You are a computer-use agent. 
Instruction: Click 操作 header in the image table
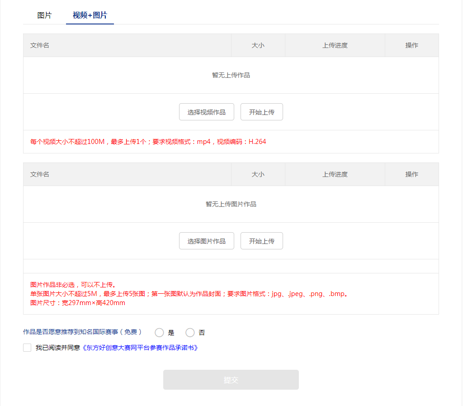(x=412, y=174)
